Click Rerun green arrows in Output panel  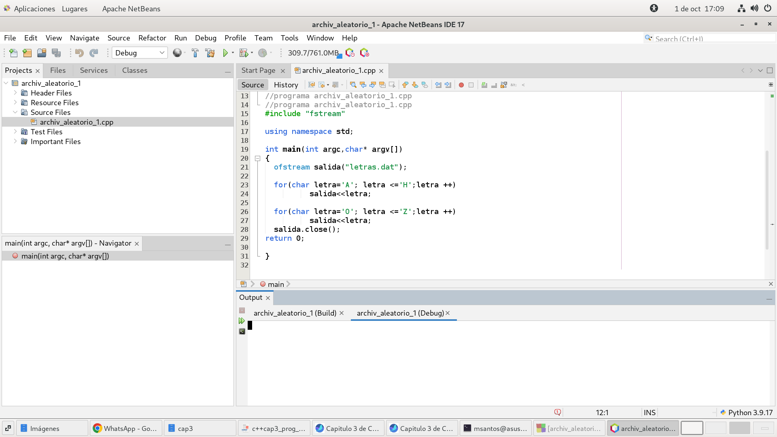(x=242, y=321)
